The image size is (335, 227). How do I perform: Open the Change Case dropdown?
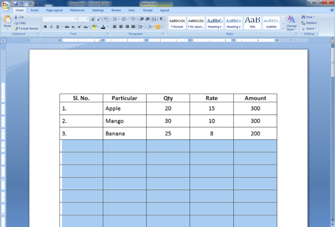pos(86,27)
